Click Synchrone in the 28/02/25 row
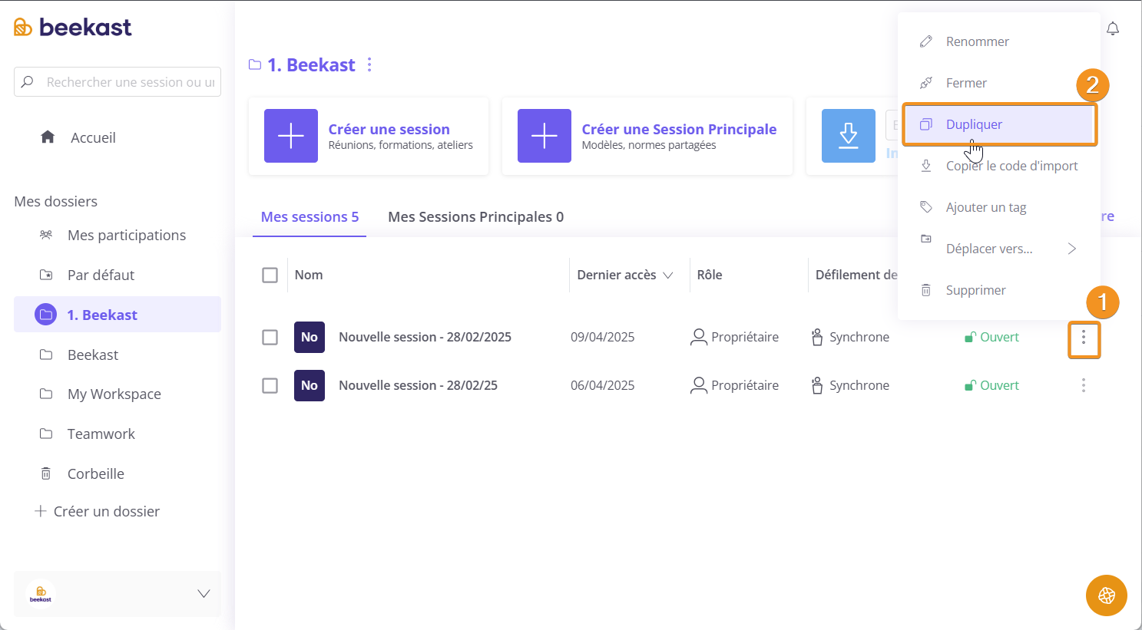Viewport: 1142px width, 630px height. coord(851,385)
